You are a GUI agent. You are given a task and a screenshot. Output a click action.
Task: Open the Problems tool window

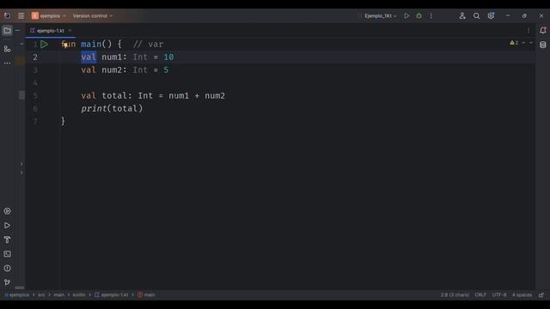pos(7,269)
